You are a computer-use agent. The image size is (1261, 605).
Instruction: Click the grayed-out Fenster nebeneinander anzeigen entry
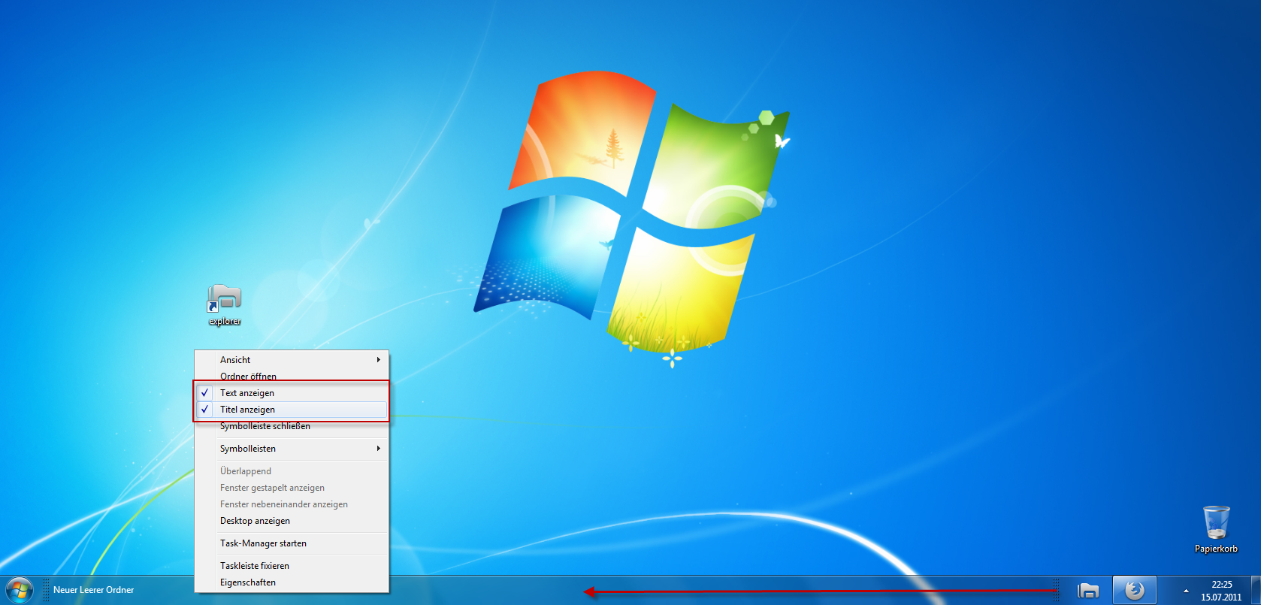[x=292, y=504]
